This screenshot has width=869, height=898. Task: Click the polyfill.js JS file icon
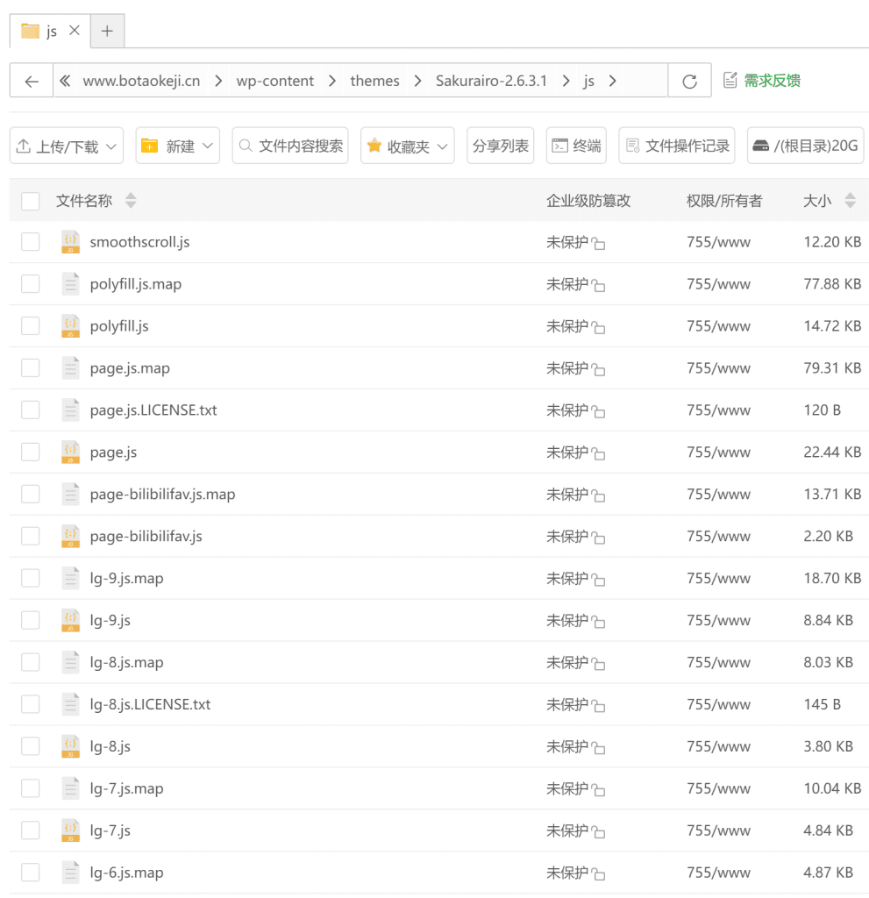tap(70, 326)
